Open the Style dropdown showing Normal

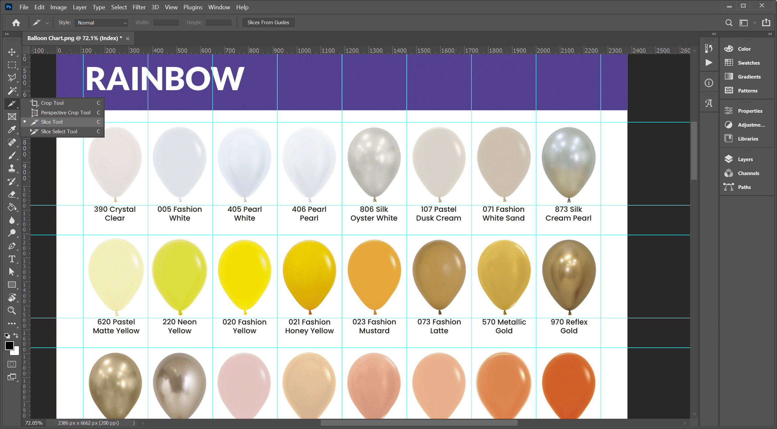click(101, 23)
